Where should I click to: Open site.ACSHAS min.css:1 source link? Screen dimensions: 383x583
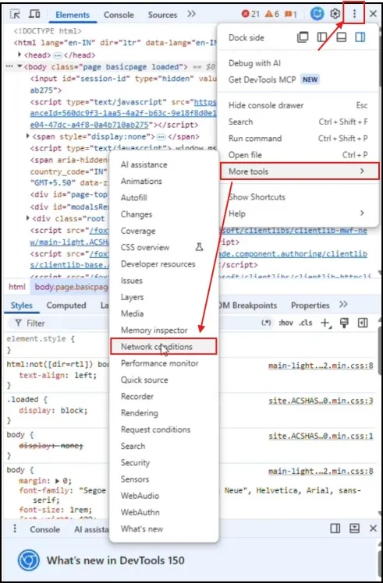tap(321, 436)
